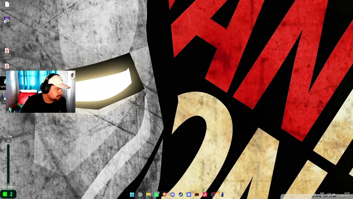Open the Windows Start menu

click(132, 195)
